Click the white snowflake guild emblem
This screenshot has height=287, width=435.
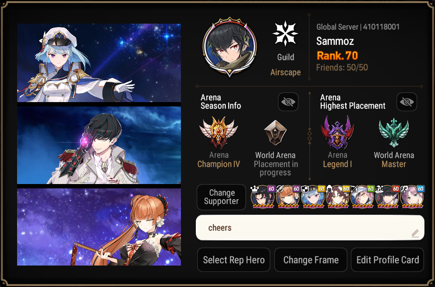click(x=285, y=34)
